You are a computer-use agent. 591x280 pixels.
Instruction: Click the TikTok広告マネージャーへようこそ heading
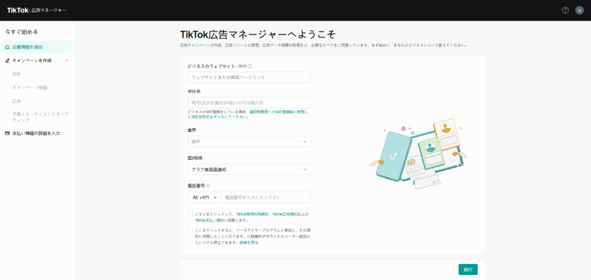(258, 34)
